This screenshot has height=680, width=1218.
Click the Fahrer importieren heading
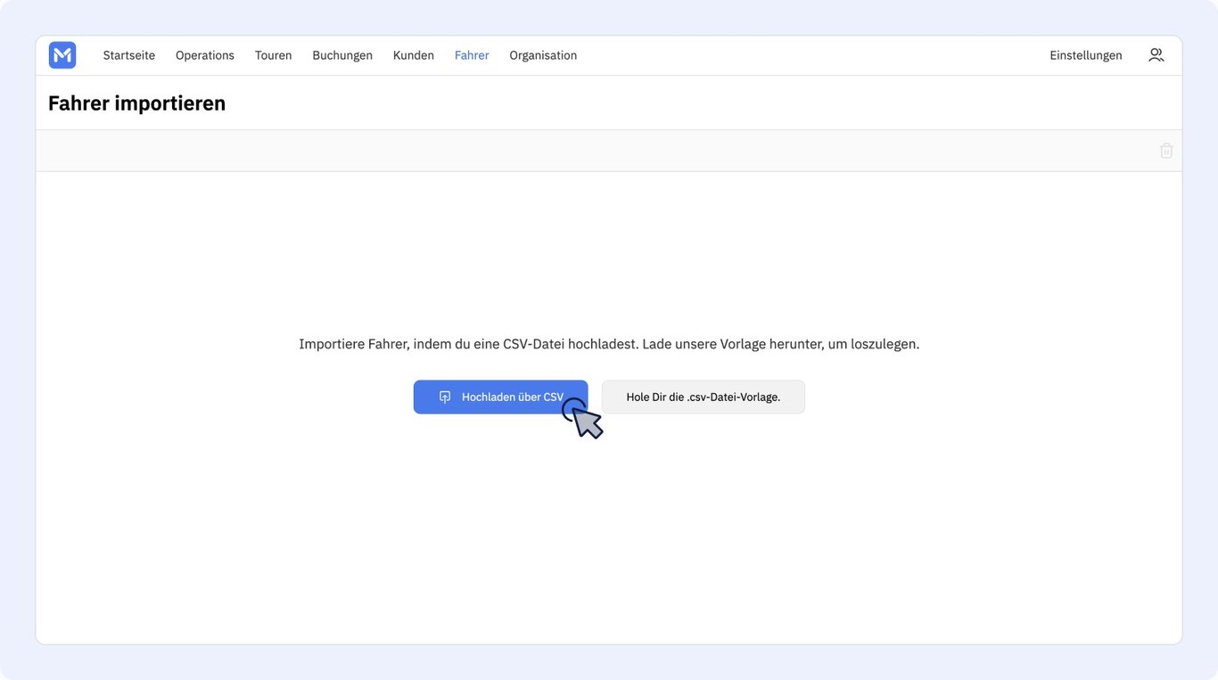pyautogui.click(x=137, y=103)
